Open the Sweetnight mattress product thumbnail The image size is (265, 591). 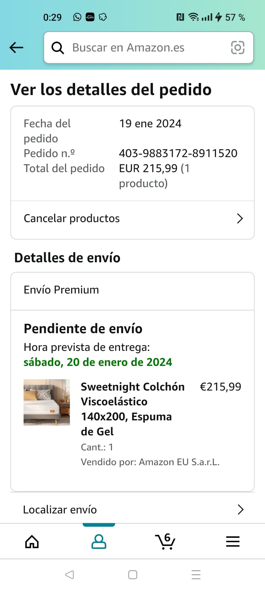click(x=47, y=402)
